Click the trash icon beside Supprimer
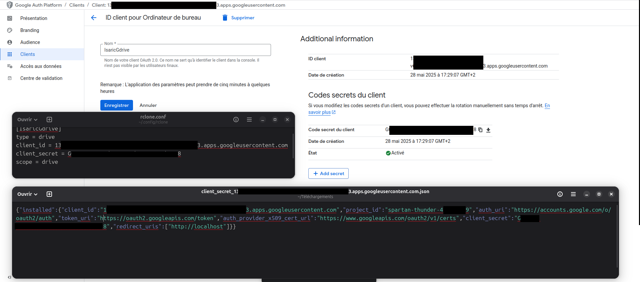This screenshot has width=640, height=282. [225, 18]
